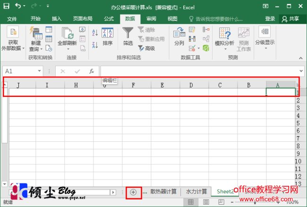Click the Name Box showing A1

click(20, 71)
